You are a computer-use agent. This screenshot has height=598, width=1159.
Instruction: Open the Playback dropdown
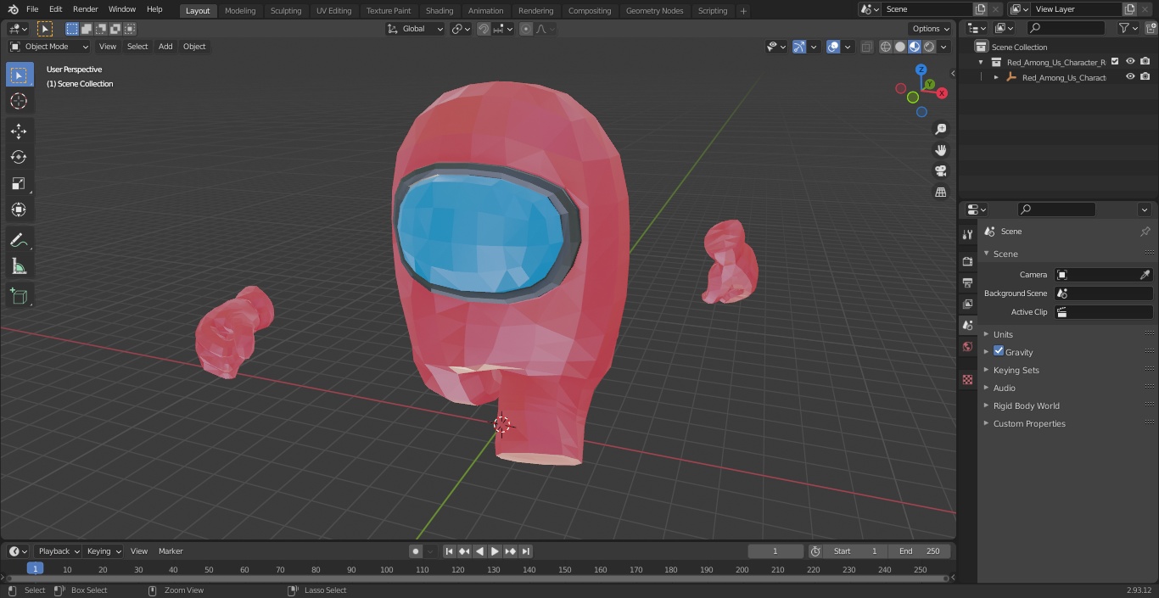[x=59, y=551]
